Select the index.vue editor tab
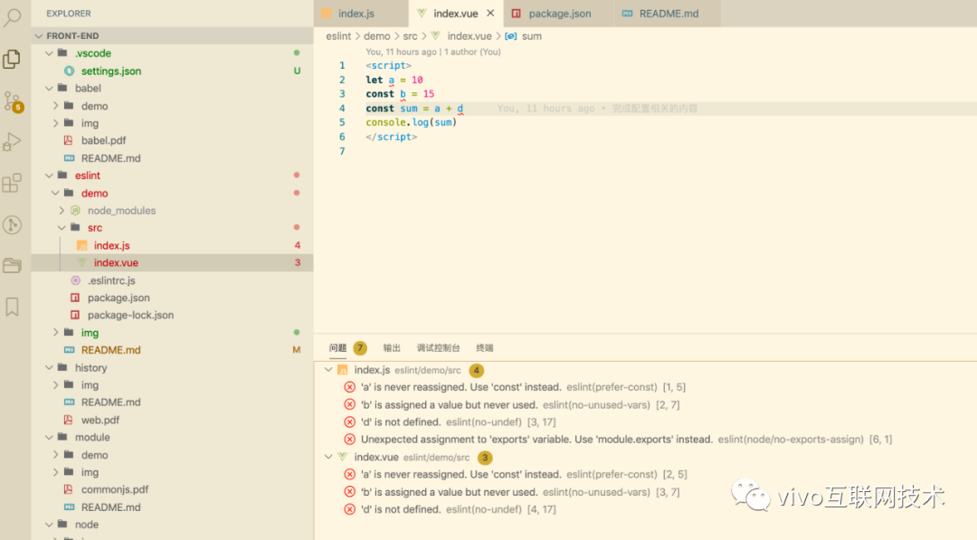Image resolution: width=977 pixels, height=540 pixels. pyautogui.click(x=455, y=13)
